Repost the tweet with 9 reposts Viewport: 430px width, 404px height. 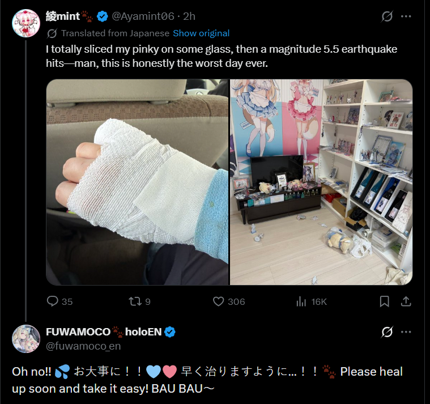(135, 301)
